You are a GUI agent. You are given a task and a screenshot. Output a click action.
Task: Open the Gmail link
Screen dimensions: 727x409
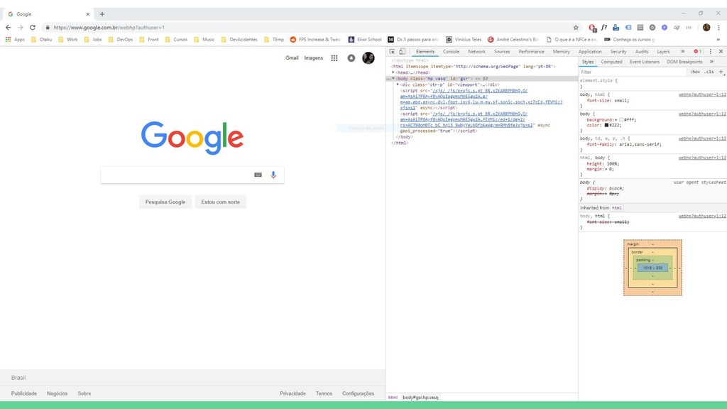292,58
